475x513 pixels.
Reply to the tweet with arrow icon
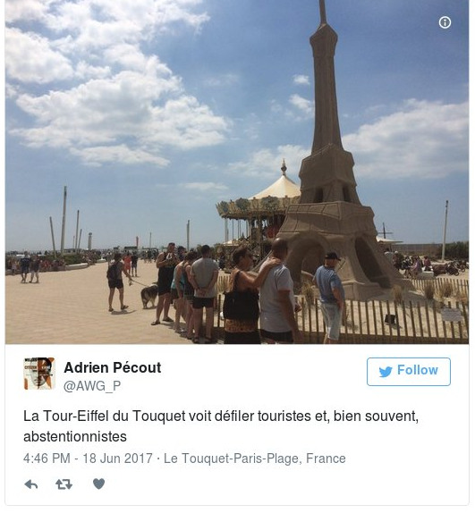[31, 484]
